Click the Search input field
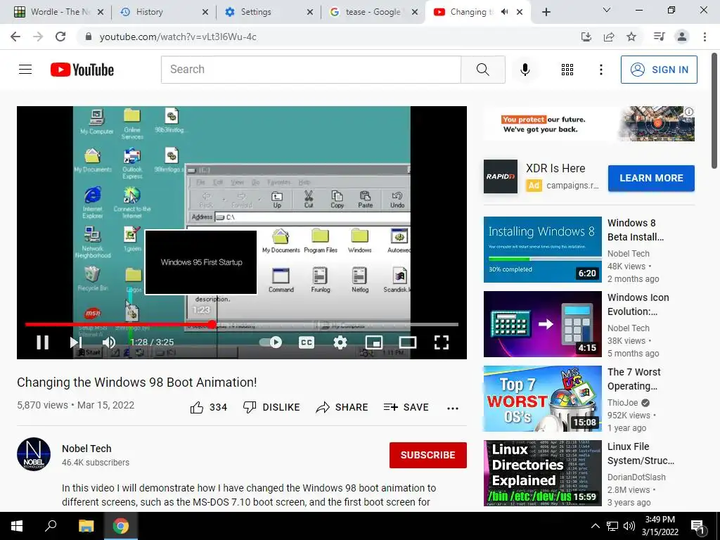 click(311, 70)
